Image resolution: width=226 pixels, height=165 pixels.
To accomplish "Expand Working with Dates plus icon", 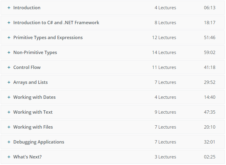I will pos(9,97).
